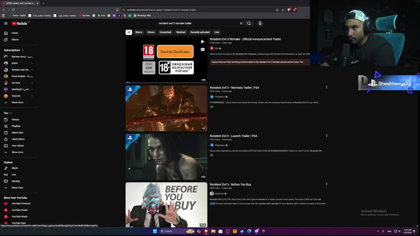Reload the page with refresh icon

(x=13, y=10)
